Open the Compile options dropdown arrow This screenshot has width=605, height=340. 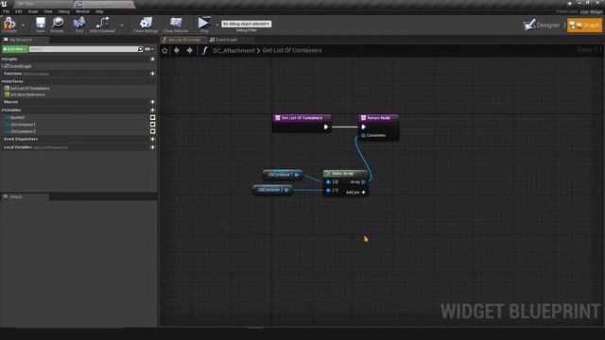click(23, 25)
